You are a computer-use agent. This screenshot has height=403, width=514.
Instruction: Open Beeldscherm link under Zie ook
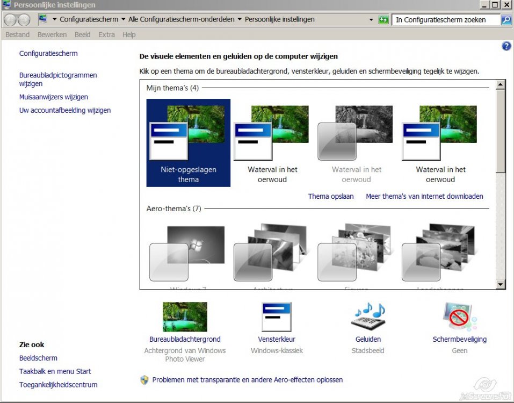pyautogui.click(x=38, y=358)
